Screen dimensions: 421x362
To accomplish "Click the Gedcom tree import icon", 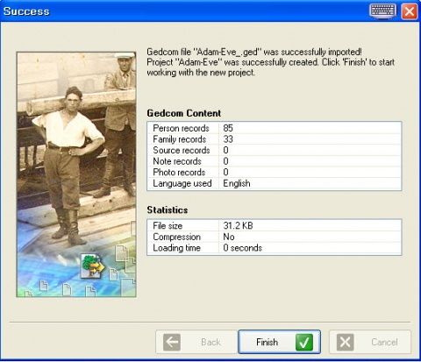I will (x=92, y=266).
